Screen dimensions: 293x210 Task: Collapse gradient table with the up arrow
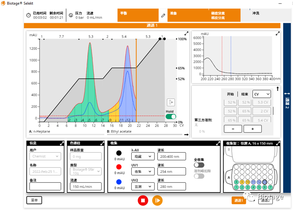(x=278, y=89)
